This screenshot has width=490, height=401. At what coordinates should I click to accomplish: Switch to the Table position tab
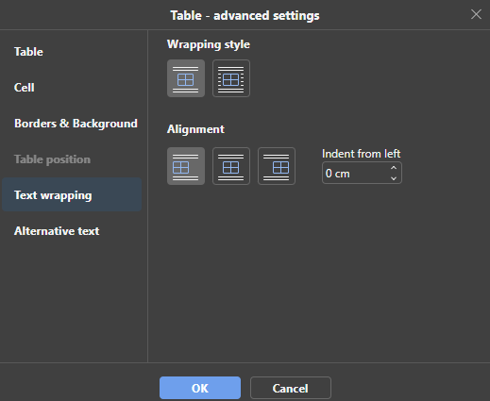72,159
